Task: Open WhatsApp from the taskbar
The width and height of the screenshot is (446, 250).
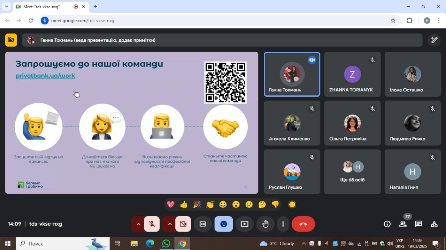Action: [166, 243]
